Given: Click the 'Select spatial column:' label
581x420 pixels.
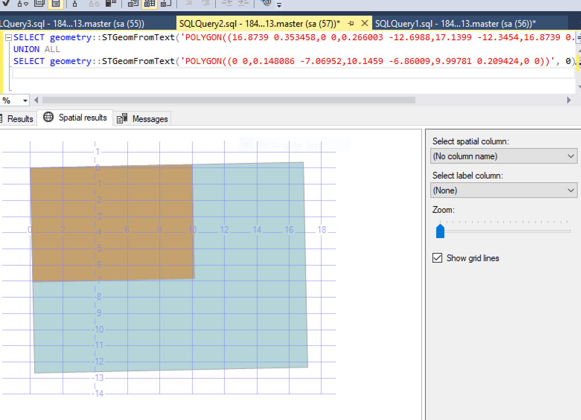Looking at the screenshot, I should (470, 141).
